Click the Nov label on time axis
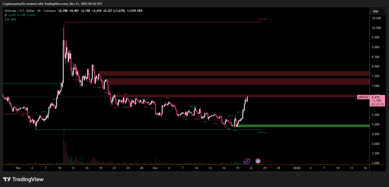The height and width of the screenshot is (187, 389). [x=17, y=167]
